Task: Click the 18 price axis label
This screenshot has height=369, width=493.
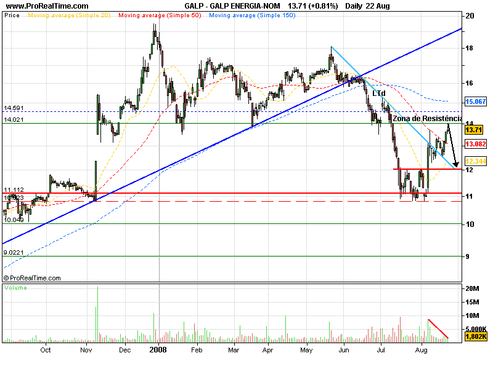Action: [x=470, y=49]
